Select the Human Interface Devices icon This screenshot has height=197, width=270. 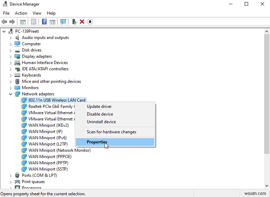click(x=17, y=63)
